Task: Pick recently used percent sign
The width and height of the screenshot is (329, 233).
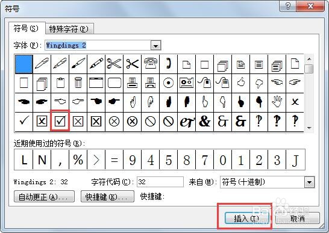Action: tap(78, 160)
